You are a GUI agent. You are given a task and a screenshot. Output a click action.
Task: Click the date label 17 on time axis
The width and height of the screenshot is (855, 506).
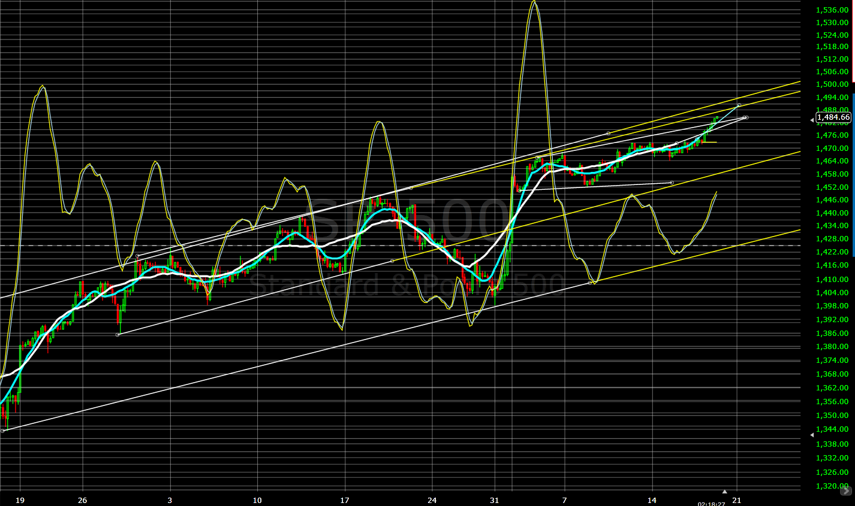pyautogui.click(x=345, y=500)
